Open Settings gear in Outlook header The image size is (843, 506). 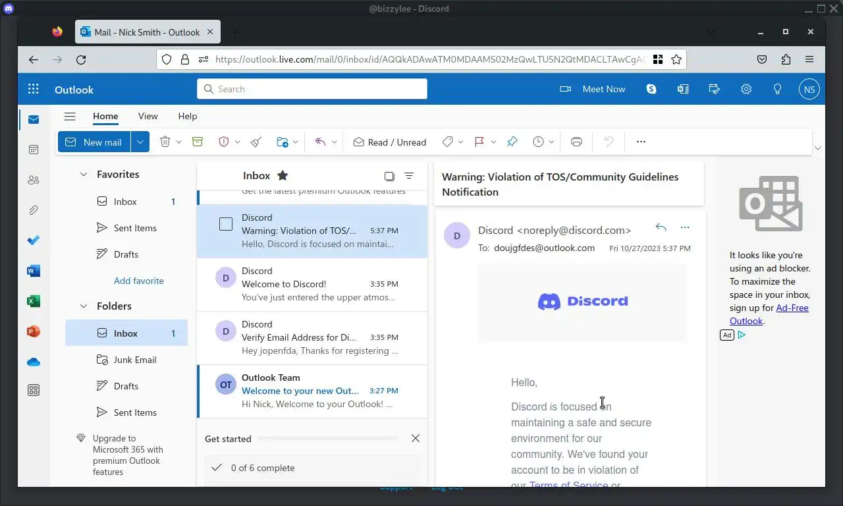click(x=746, y=89)
